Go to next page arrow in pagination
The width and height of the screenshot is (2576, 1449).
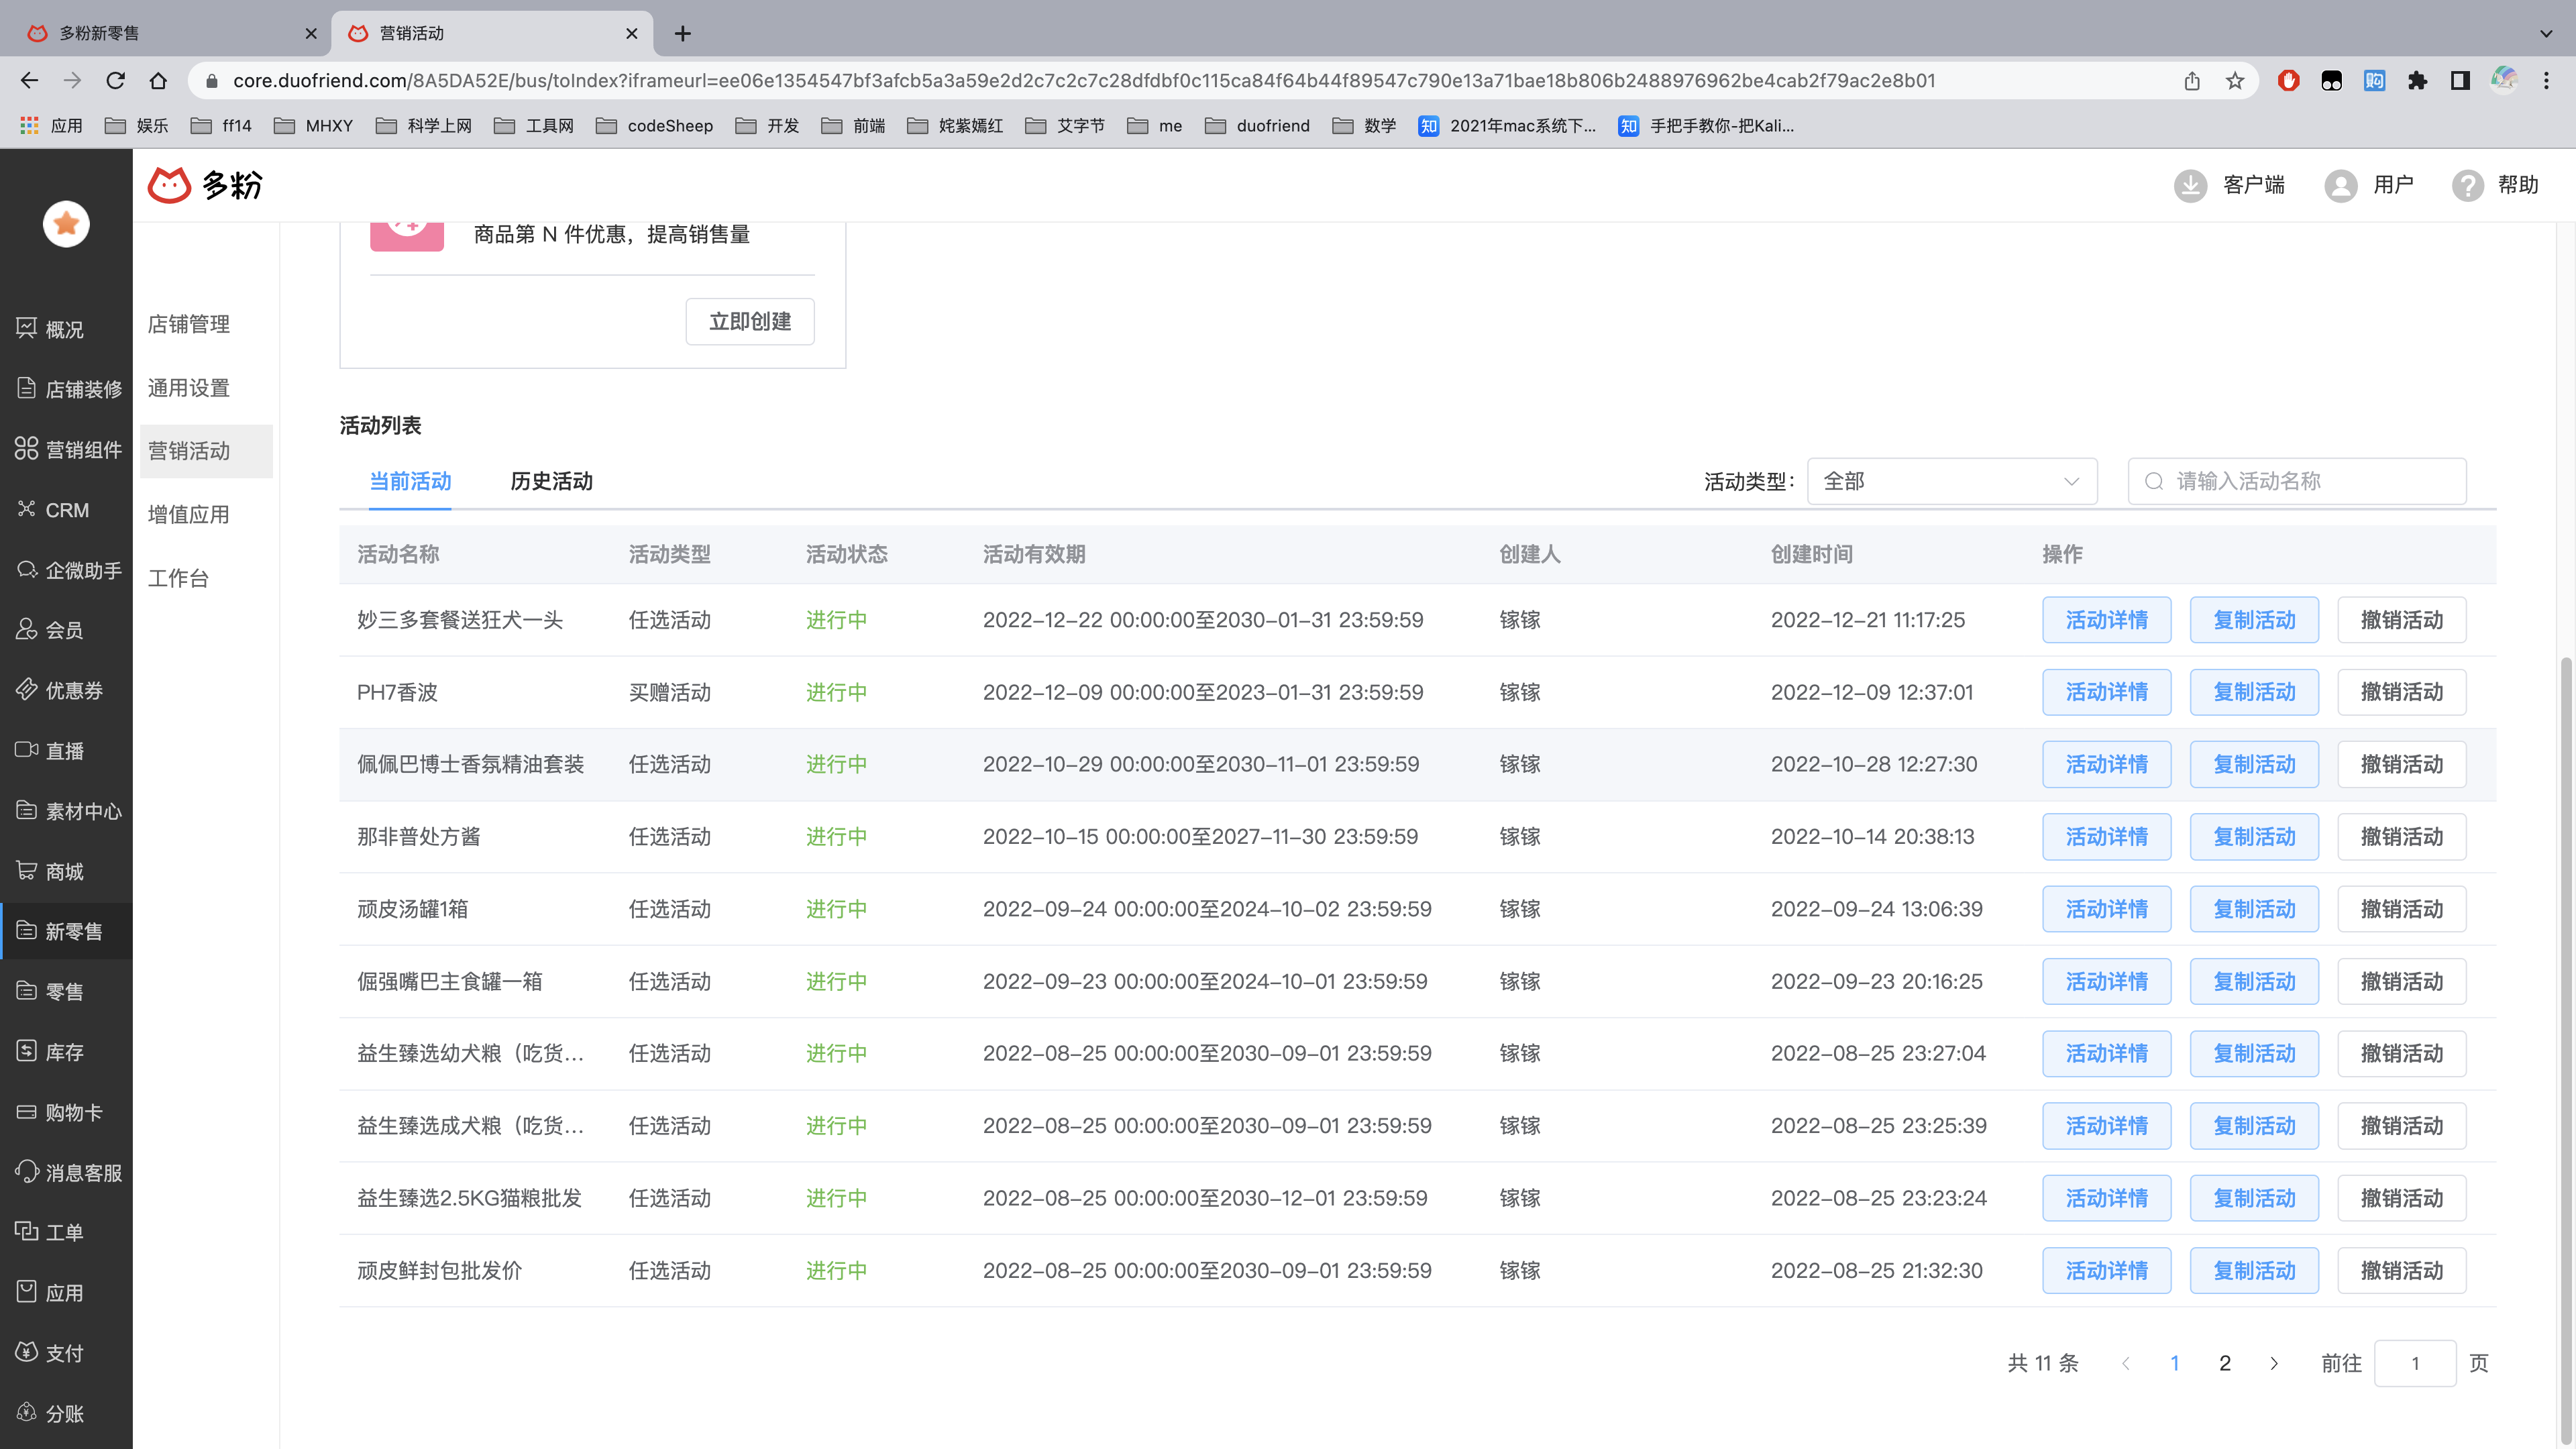(2274, 1363)
